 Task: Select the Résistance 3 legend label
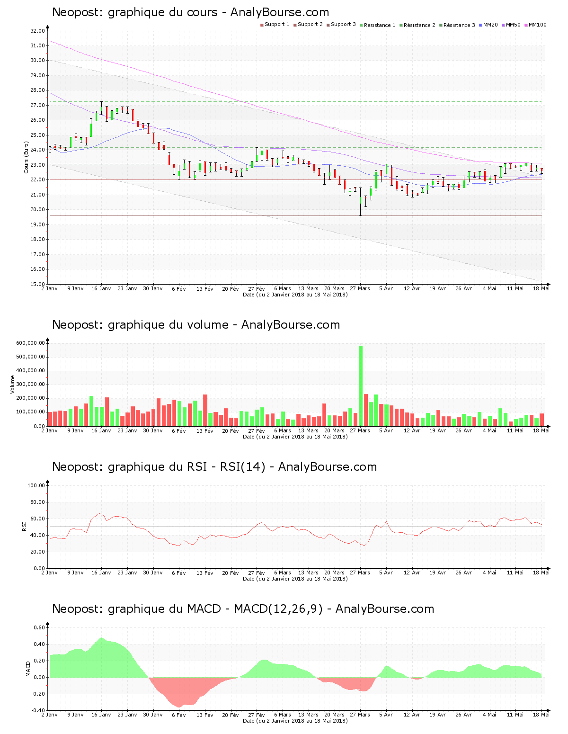coord(459,25)
